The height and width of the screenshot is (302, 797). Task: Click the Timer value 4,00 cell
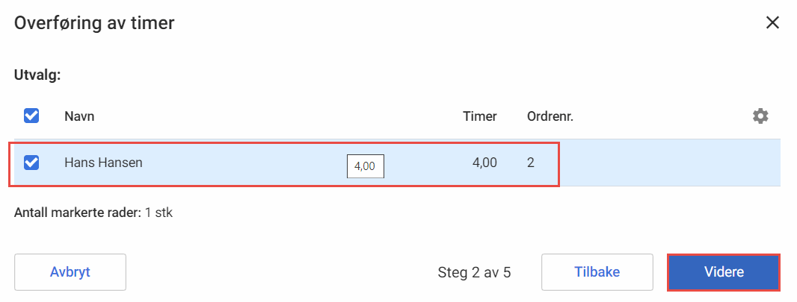tap(484, 163)
